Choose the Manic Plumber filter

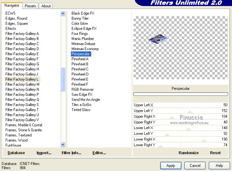click(83, 39)
